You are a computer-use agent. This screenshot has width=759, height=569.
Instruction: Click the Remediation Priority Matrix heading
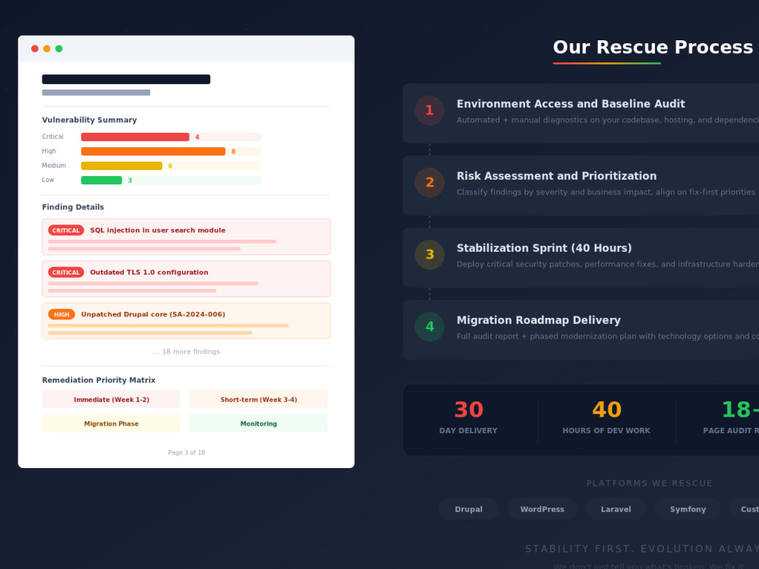click(99, 380)
